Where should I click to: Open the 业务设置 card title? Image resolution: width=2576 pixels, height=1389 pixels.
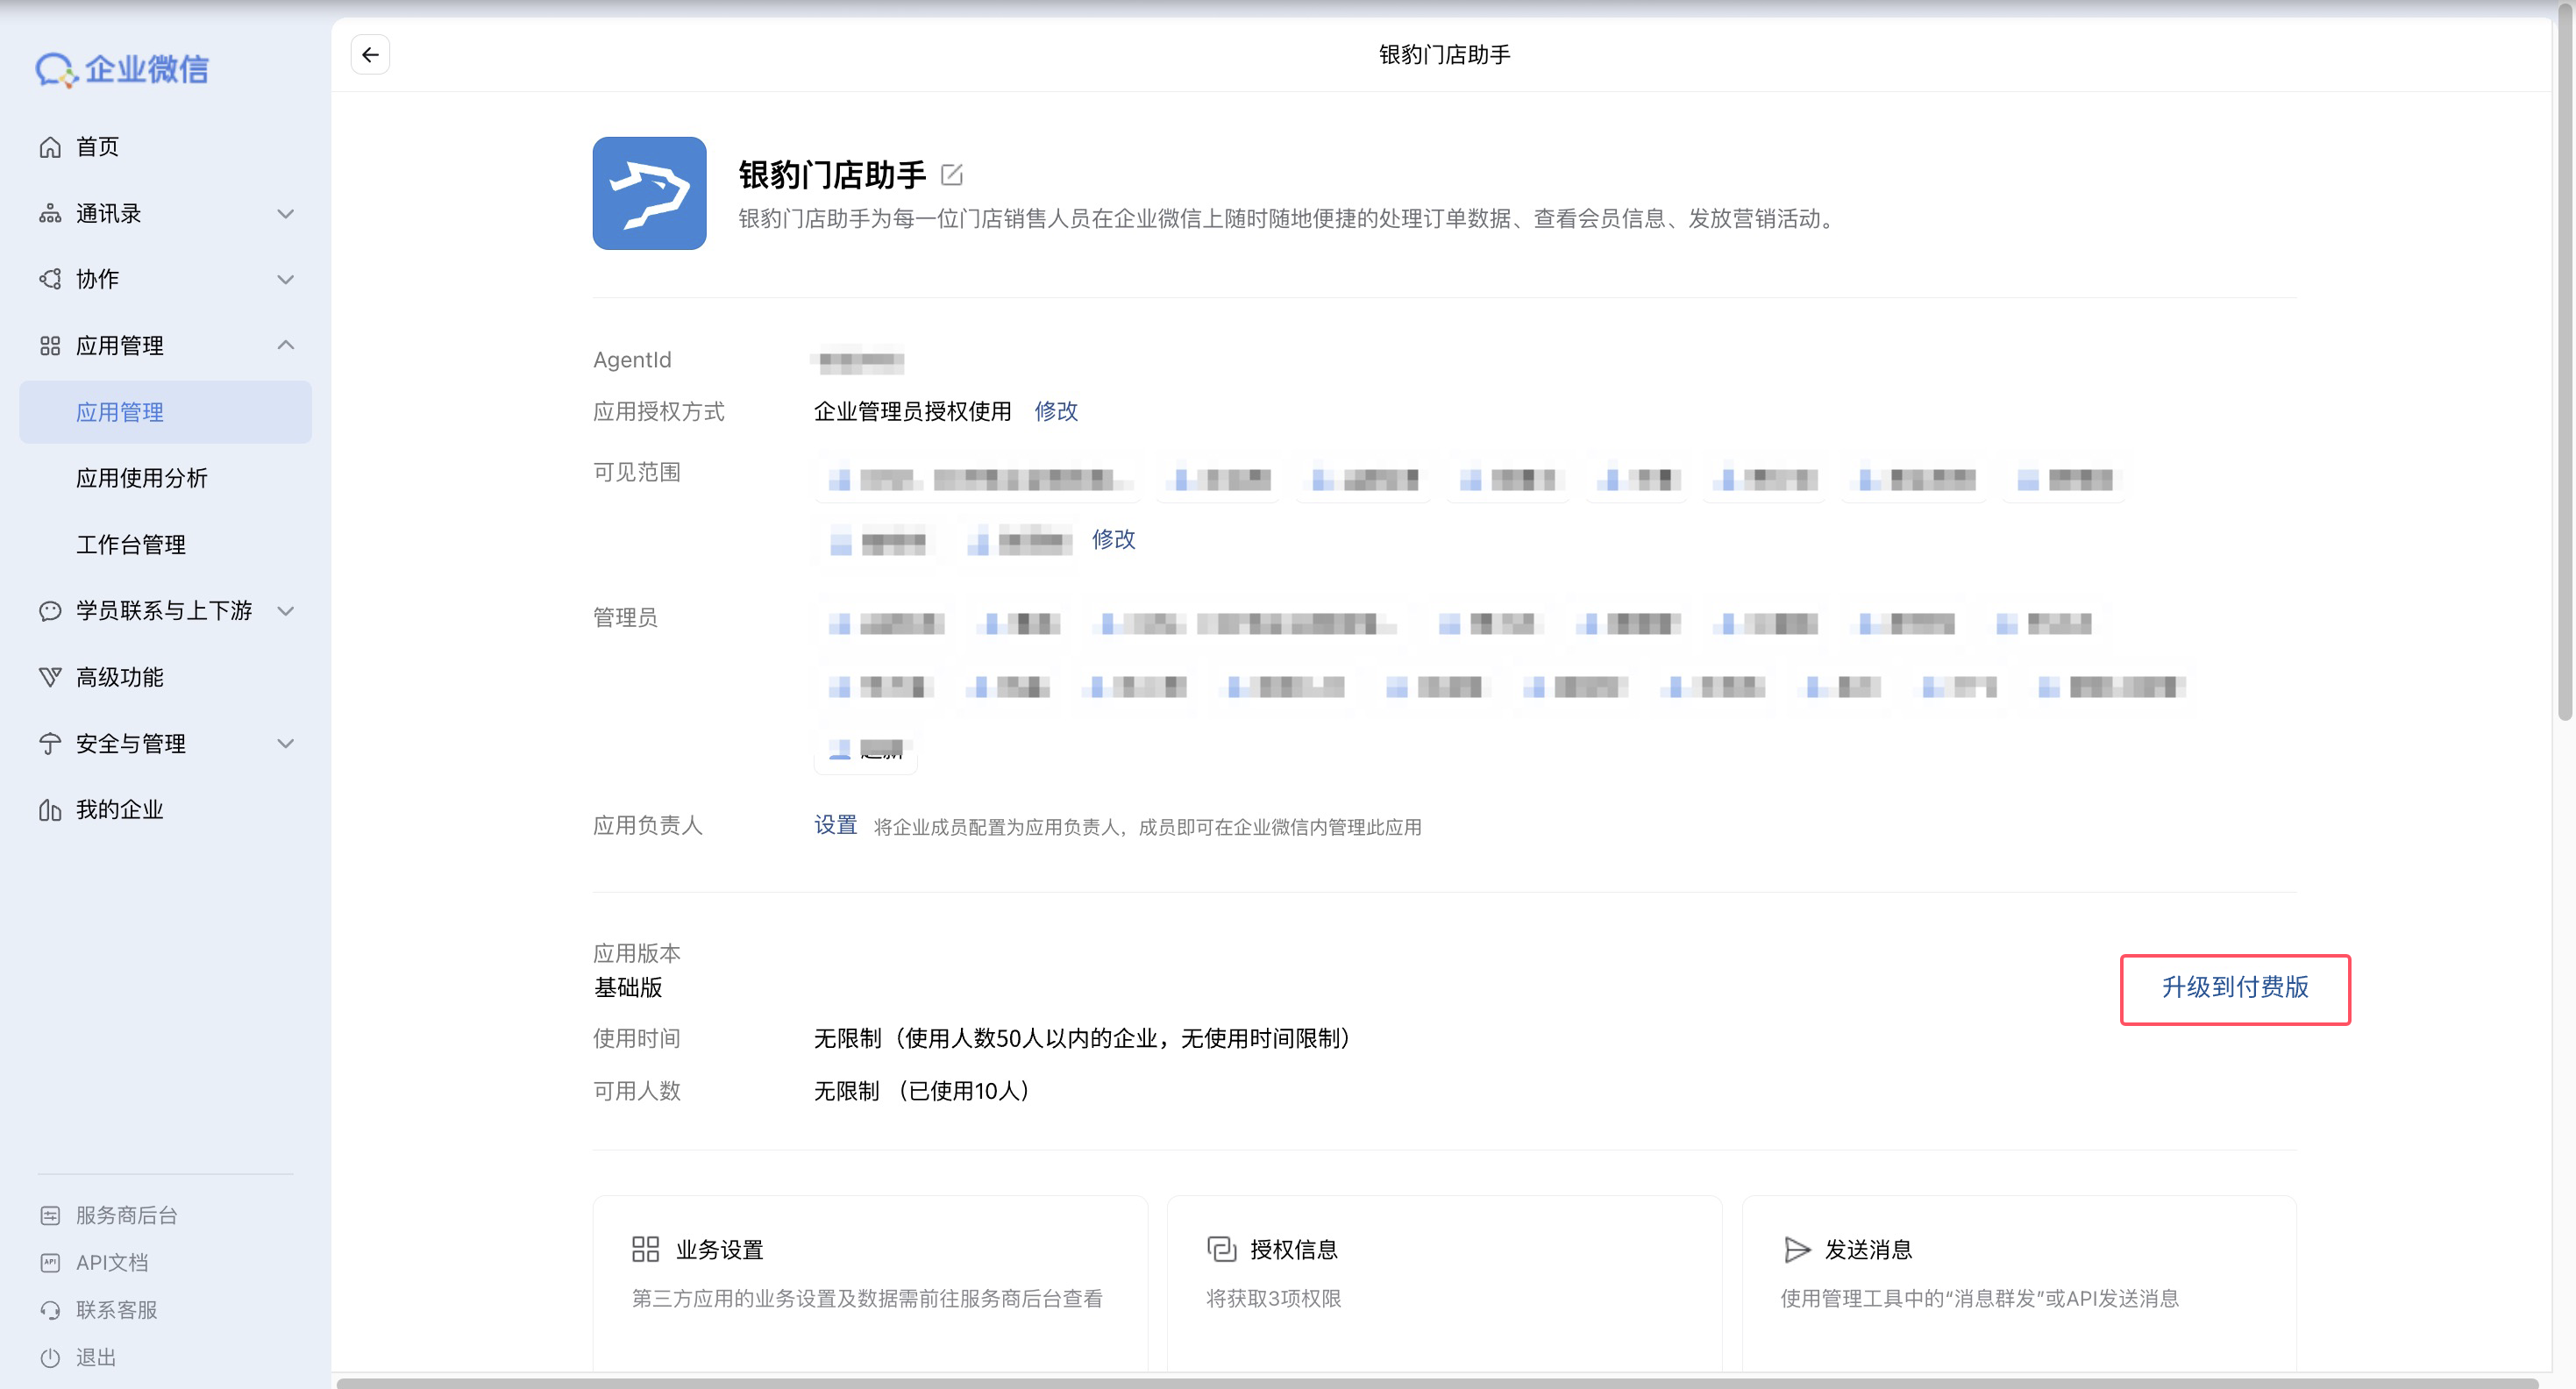[x=719, y=1249]
